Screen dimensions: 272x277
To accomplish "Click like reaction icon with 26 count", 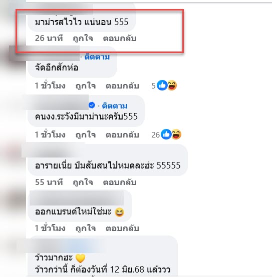I will pos(166,134).
